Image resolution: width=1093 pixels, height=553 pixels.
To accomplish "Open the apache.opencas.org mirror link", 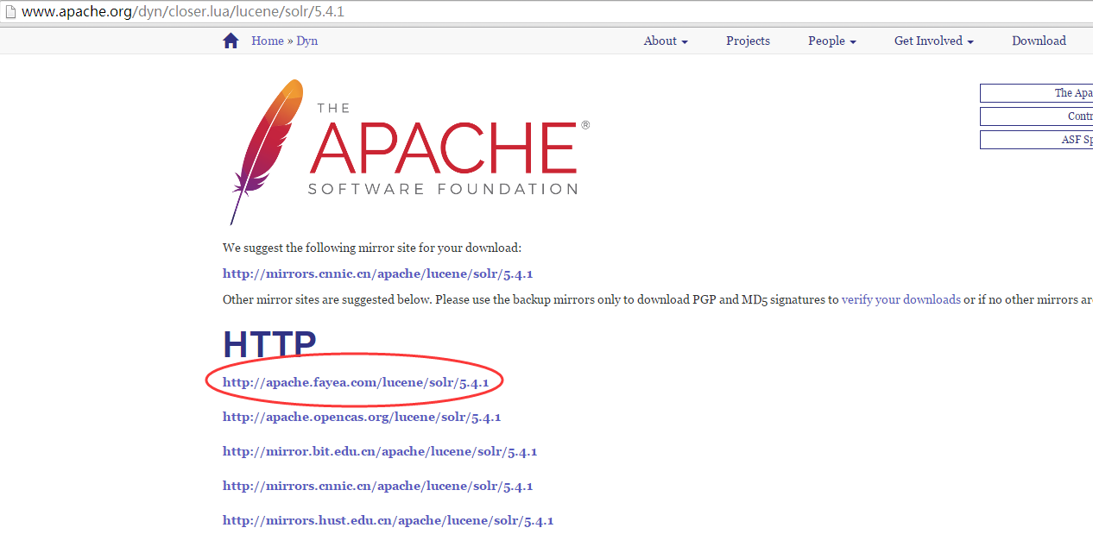I will (362, 417).
